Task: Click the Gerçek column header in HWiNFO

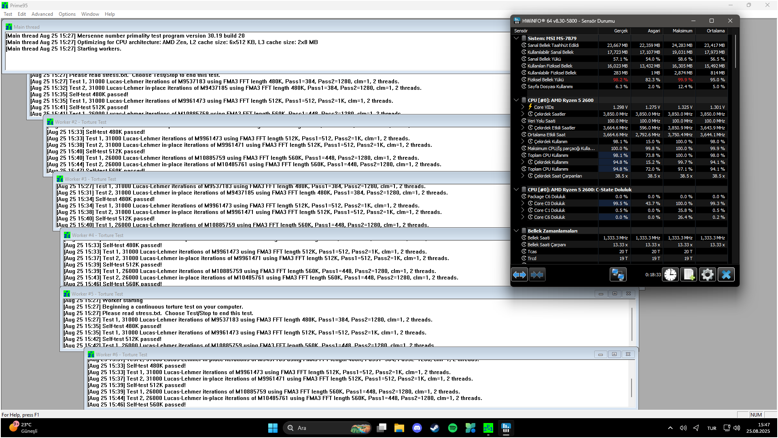Action: tap(614, 31)
